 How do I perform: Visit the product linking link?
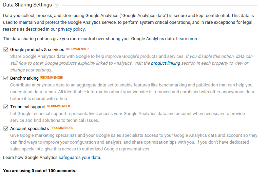click(x=166, y=63)
